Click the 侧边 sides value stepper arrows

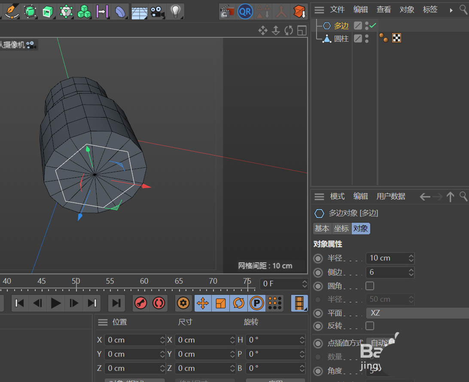point(411,272)
